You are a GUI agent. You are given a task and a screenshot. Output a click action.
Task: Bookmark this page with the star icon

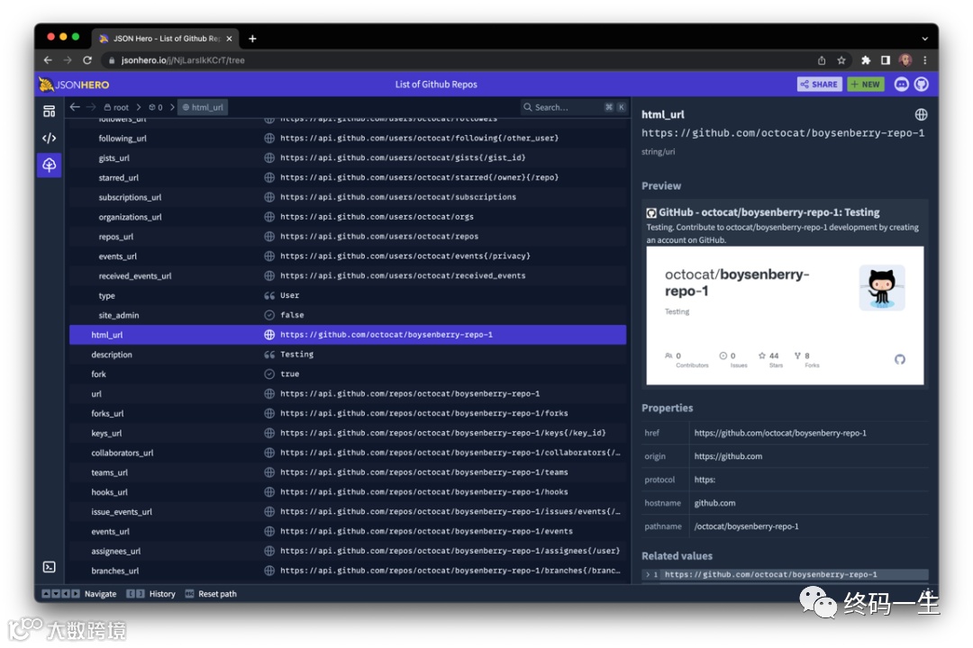(841, 60)
